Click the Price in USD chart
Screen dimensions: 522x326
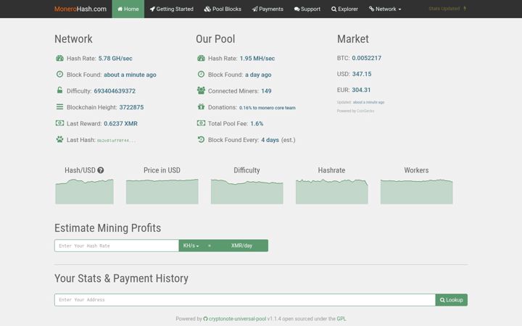click(x=162, y=191)
